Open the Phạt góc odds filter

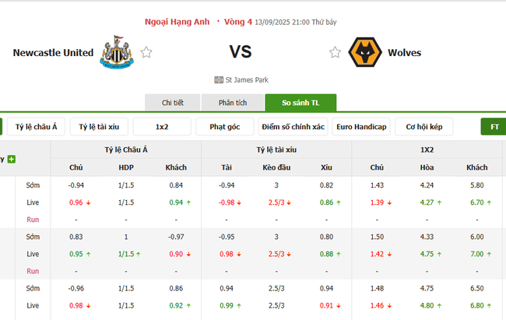(x=225, y=127)
